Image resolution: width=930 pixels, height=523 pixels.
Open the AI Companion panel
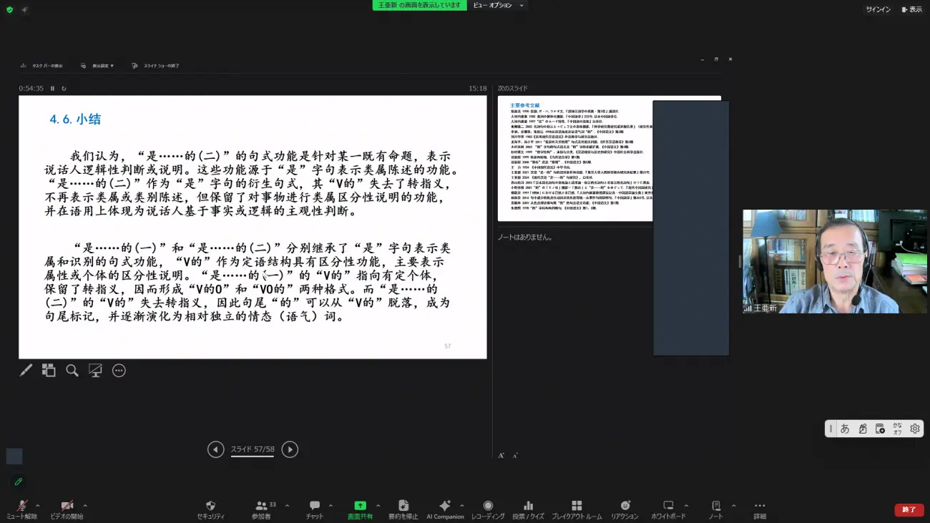pyautogui.click(x=445, y=509)
